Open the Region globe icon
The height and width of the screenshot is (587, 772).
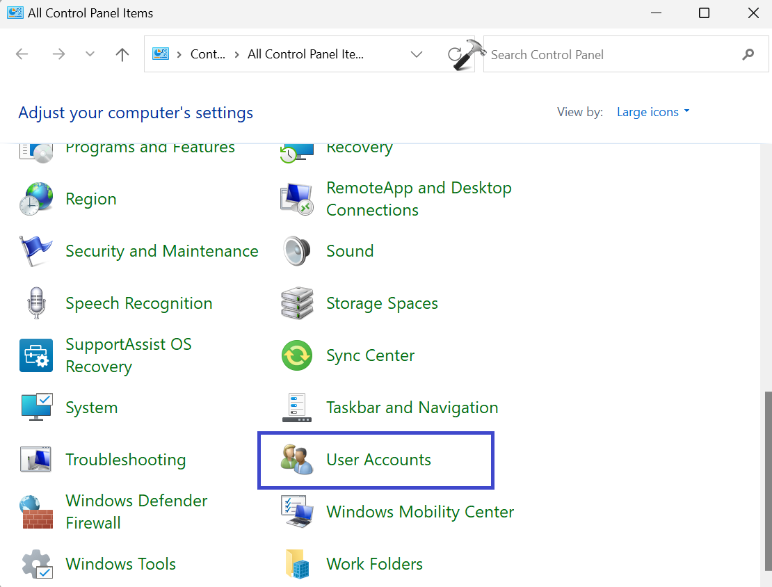36,200
